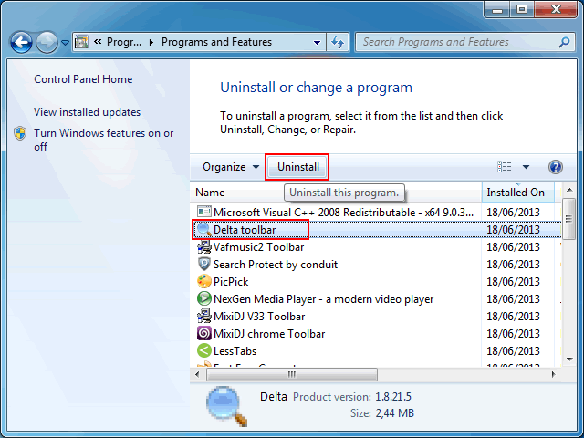Click the Vafmusic2 Toolbar icon
The width and height of the screenshot is (584, 438).
203,246
